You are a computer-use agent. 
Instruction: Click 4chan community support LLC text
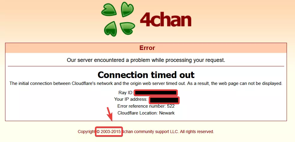(x=150, y=132)
